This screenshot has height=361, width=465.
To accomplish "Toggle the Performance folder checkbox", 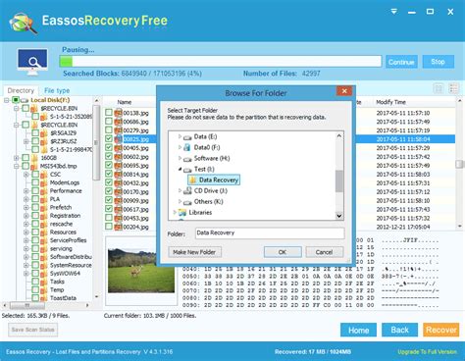I will 35,190.
